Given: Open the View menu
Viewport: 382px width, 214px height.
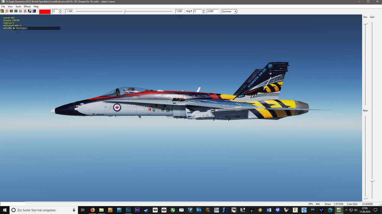Looking at the screenshot, I should pos(10,6).
